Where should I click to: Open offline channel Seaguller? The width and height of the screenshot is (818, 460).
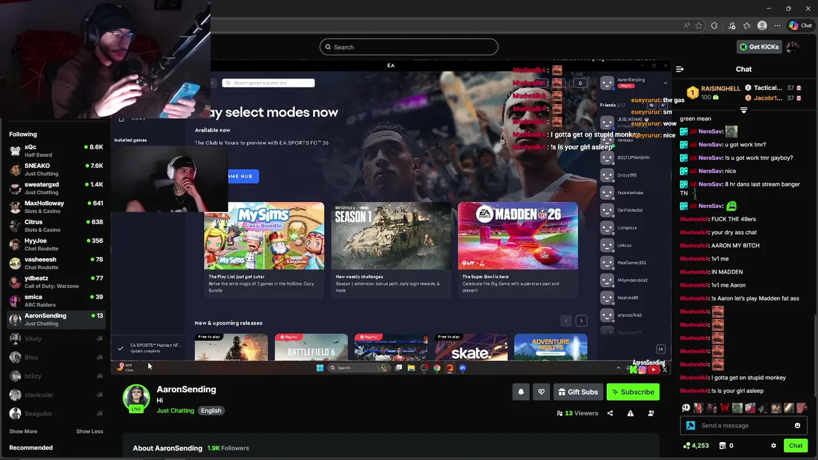pos(56,413)
